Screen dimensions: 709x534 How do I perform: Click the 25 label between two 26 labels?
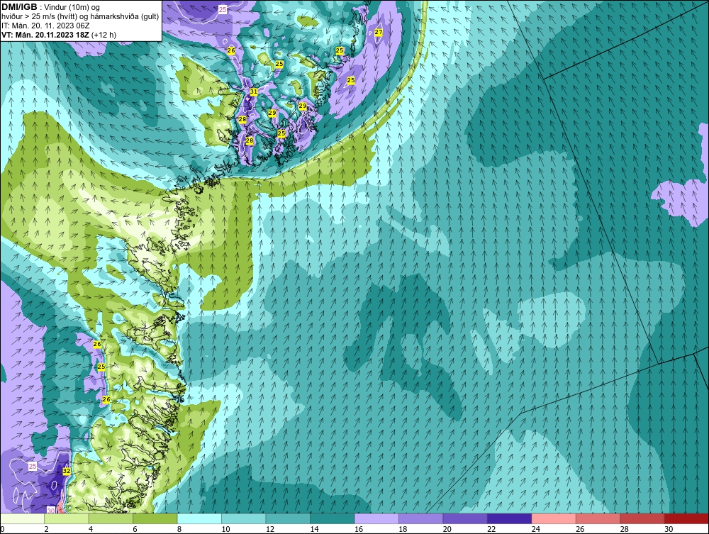101,367
